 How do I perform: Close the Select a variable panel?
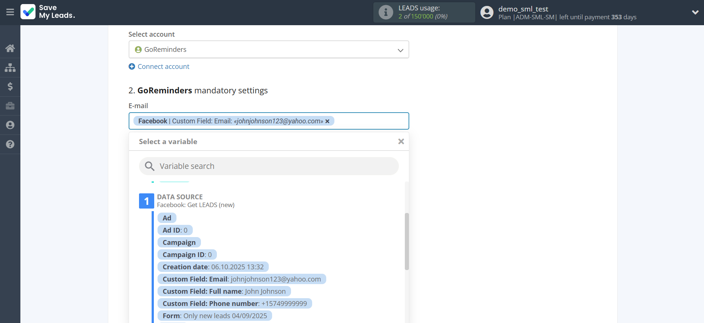(401, 141)
